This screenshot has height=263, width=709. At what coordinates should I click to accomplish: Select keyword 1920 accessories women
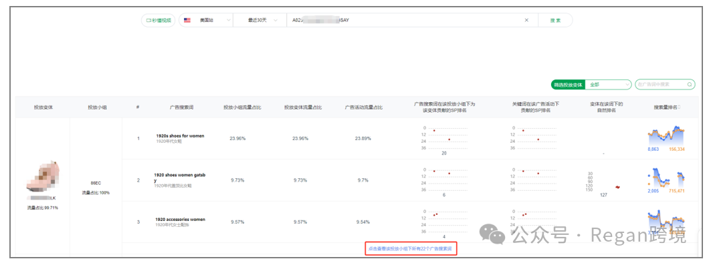(180, 219)
